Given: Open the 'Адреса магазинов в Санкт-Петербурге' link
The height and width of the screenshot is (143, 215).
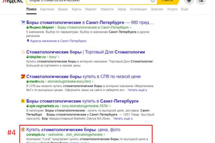Looking at the screenshot, I should point(58,41).
